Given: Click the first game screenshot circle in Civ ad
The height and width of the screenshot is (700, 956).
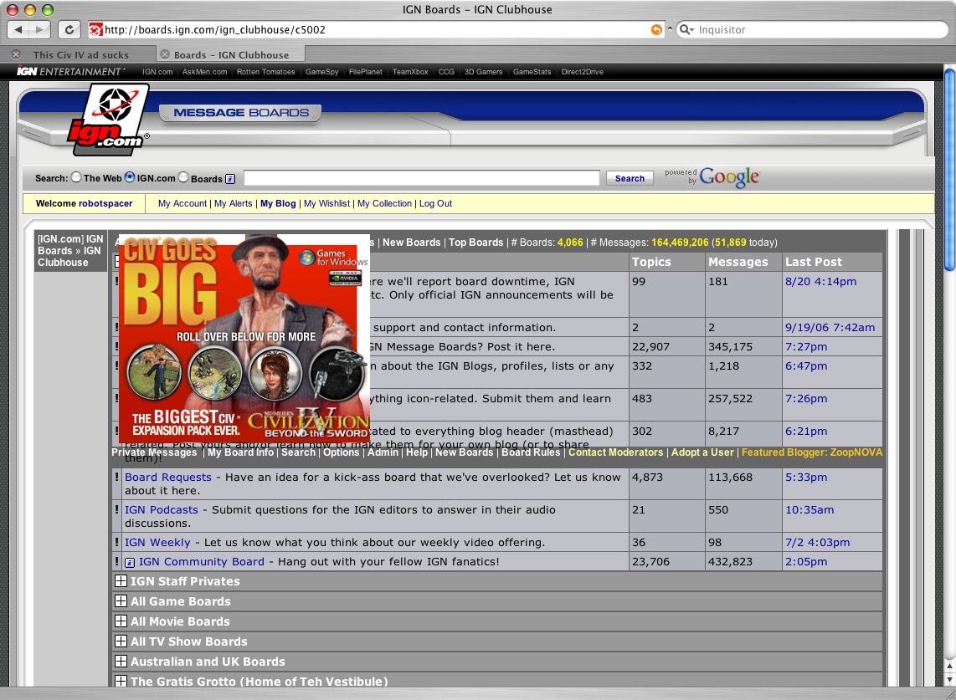Looking at the screenshot, I should click(154, 371).
